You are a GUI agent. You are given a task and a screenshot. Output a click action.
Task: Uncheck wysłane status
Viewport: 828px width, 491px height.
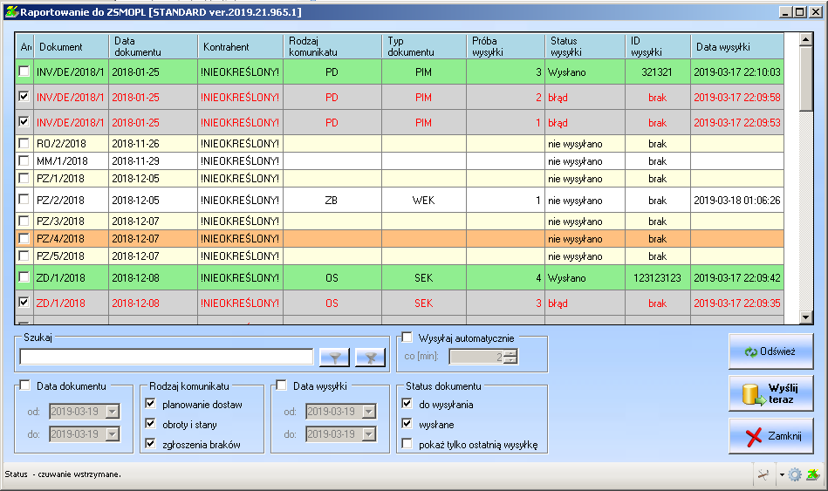[407, 424]
